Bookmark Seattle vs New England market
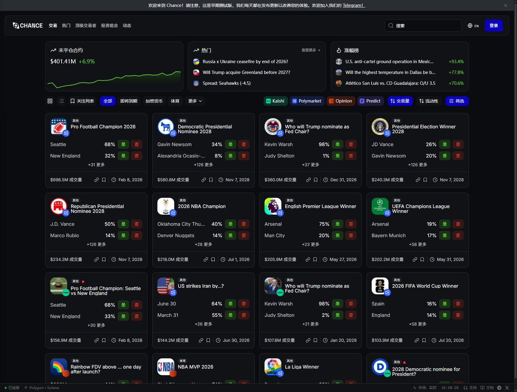The height and width of the screenshot is (392, 517). [x=104, y=340]
